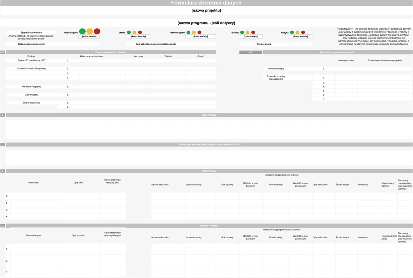413x278 pixels.
Task: Select the [kolor światła] field under Budżet
Action: click(x=251, y=37)
